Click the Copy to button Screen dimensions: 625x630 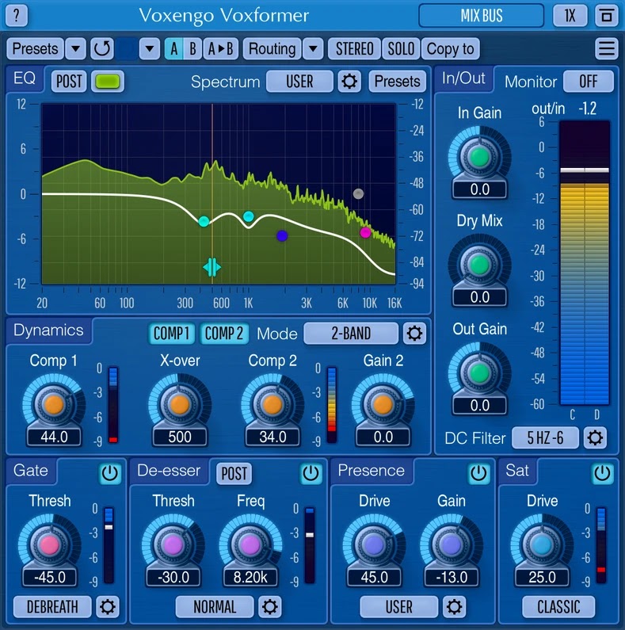tap(450, 48)
